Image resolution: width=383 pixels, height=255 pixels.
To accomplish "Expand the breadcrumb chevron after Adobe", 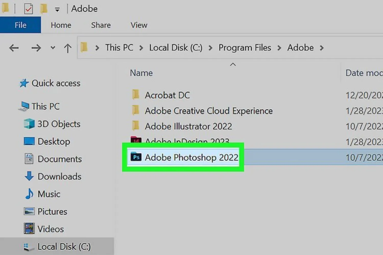I will click(x=322, y=48).
